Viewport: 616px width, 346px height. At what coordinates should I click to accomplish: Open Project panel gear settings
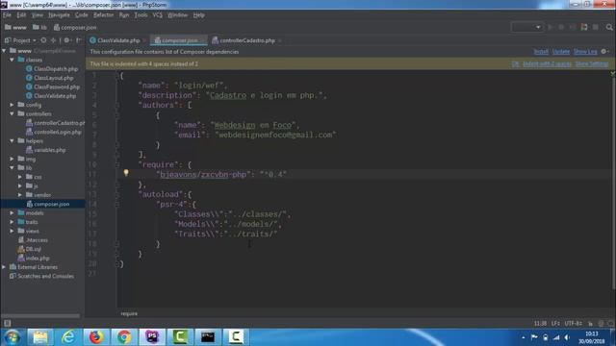66,40
